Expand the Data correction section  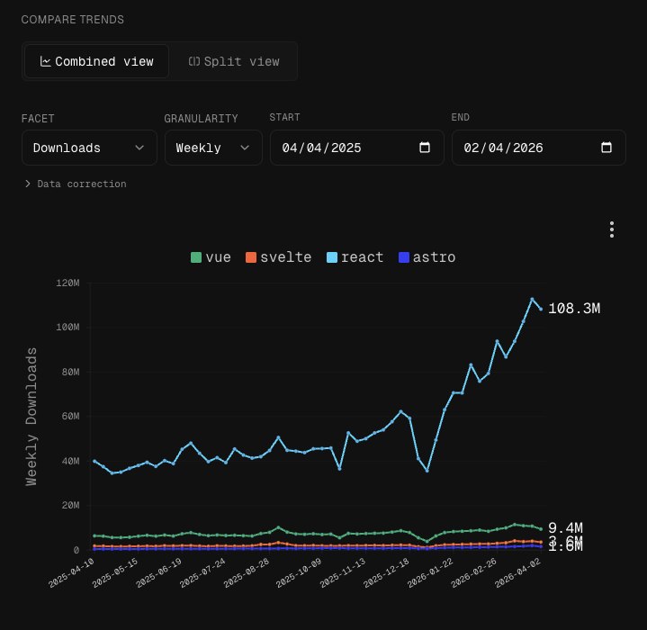click(76, 184)
